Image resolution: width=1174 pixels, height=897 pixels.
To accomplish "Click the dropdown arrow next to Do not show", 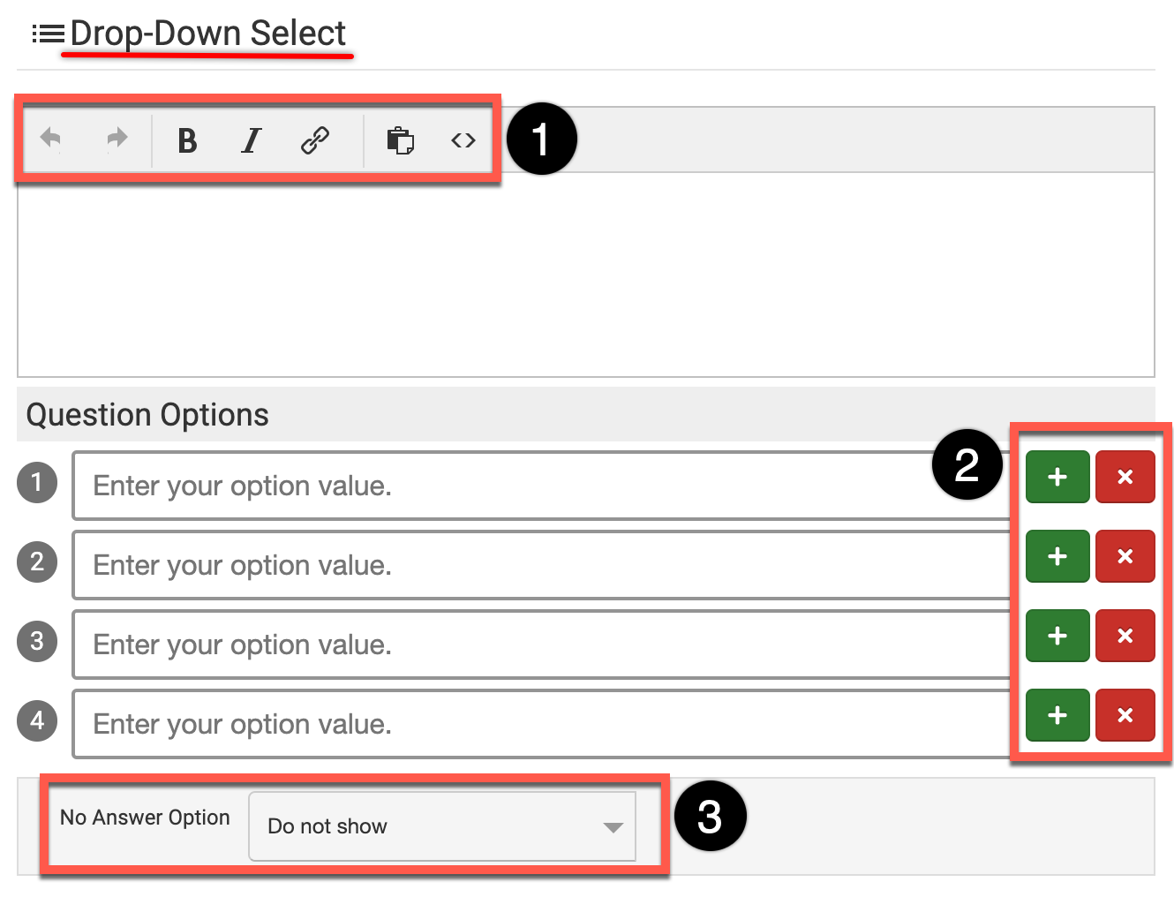I will (x=613, y=827).
